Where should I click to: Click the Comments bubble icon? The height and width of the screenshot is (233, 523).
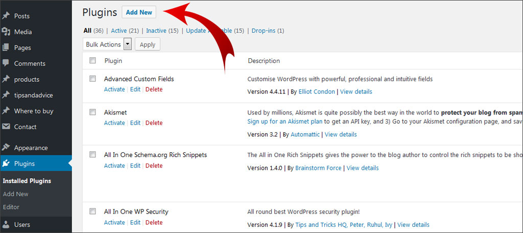pos(6,63)
